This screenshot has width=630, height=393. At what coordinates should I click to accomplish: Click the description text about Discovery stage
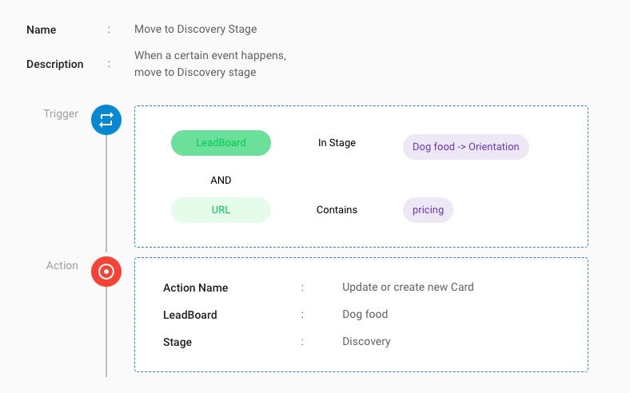tap(210, 64)
